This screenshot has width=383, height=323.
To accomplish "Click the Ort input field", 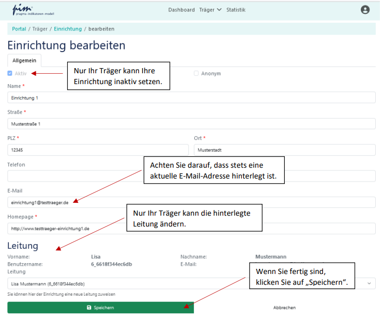I will tap(284, 150).
